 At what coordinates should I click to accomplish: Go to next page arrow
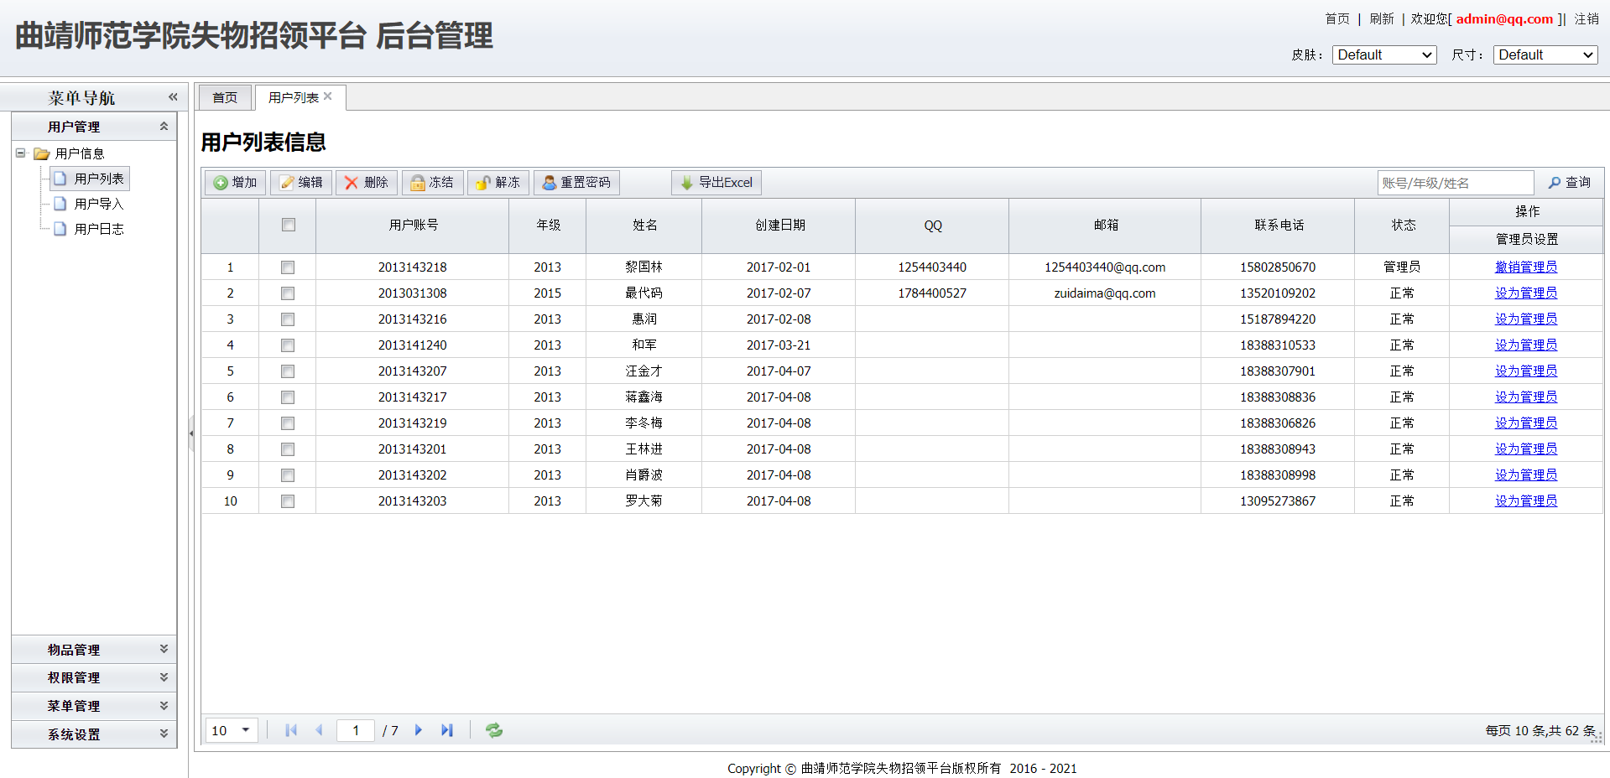(419, 730)
